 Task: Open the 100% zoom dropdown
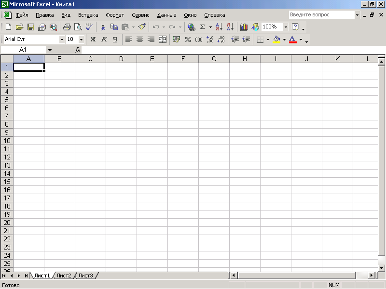pyautogui.click(x=286, y=27)
